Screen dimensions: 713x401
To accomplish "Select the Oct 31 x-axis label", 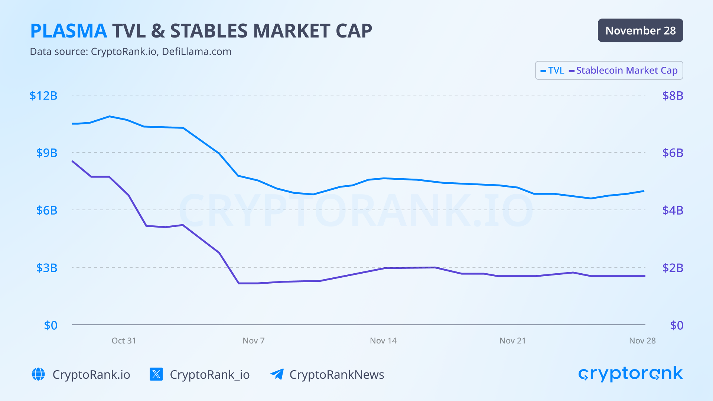I will click(x=124, y=340).
